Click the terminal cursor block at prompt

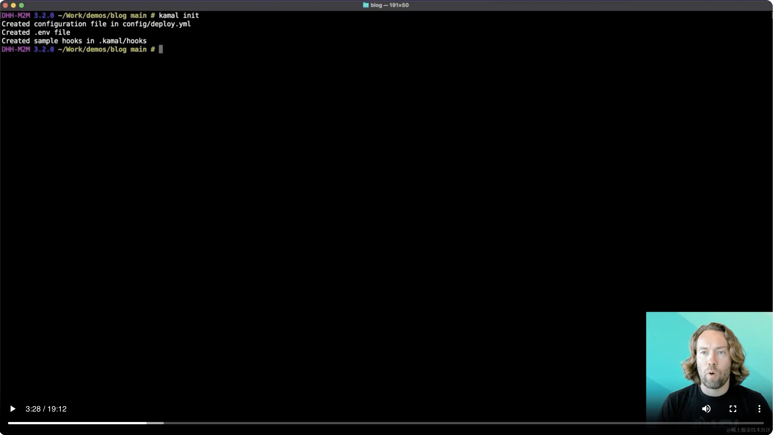pos(161,49)
